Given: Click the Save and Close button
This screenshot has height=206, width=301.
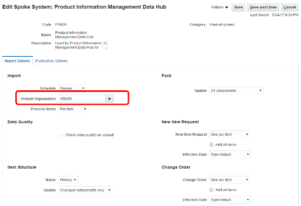Looking at the screenshot, I should (x=263, y=7).
